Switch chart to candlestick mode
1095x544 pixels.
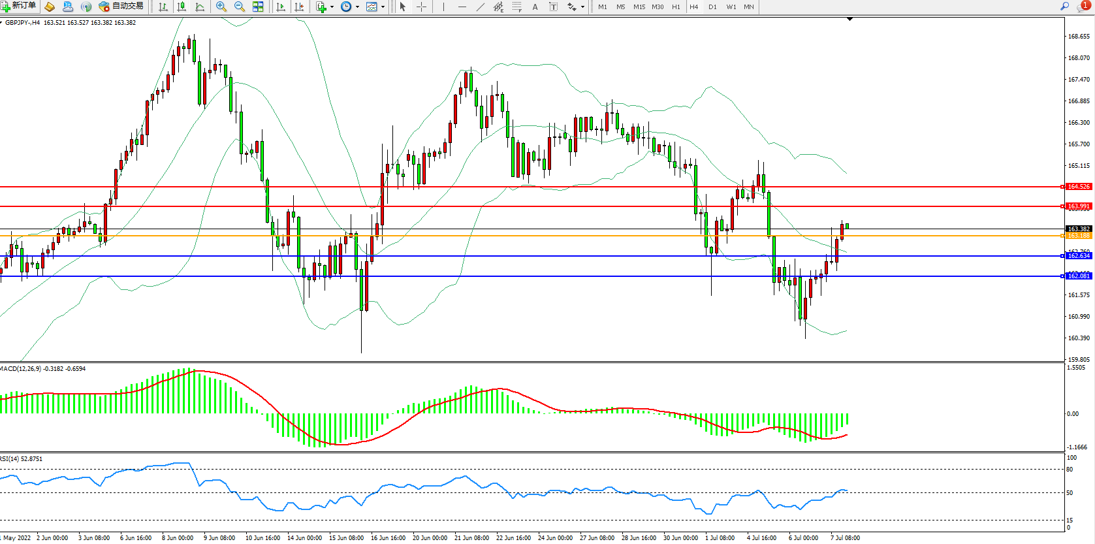[x=182, y=7]
